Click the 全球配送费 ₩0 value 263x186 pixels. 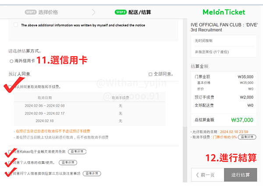pyautogui.click(x=250, y=105)
